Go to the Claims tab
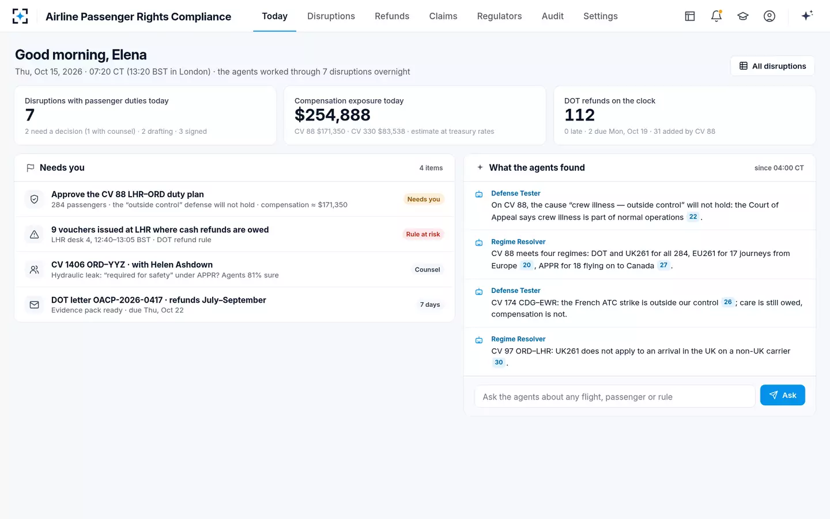The image size is (830, 519). 443,16
